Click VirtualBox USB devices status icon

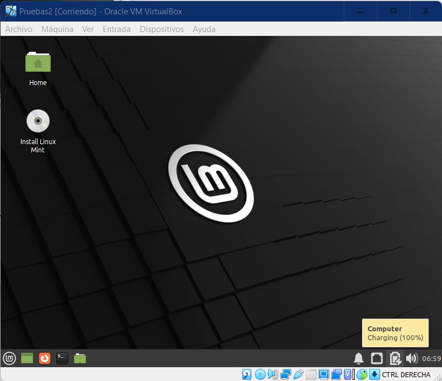(x=299, y=375)
